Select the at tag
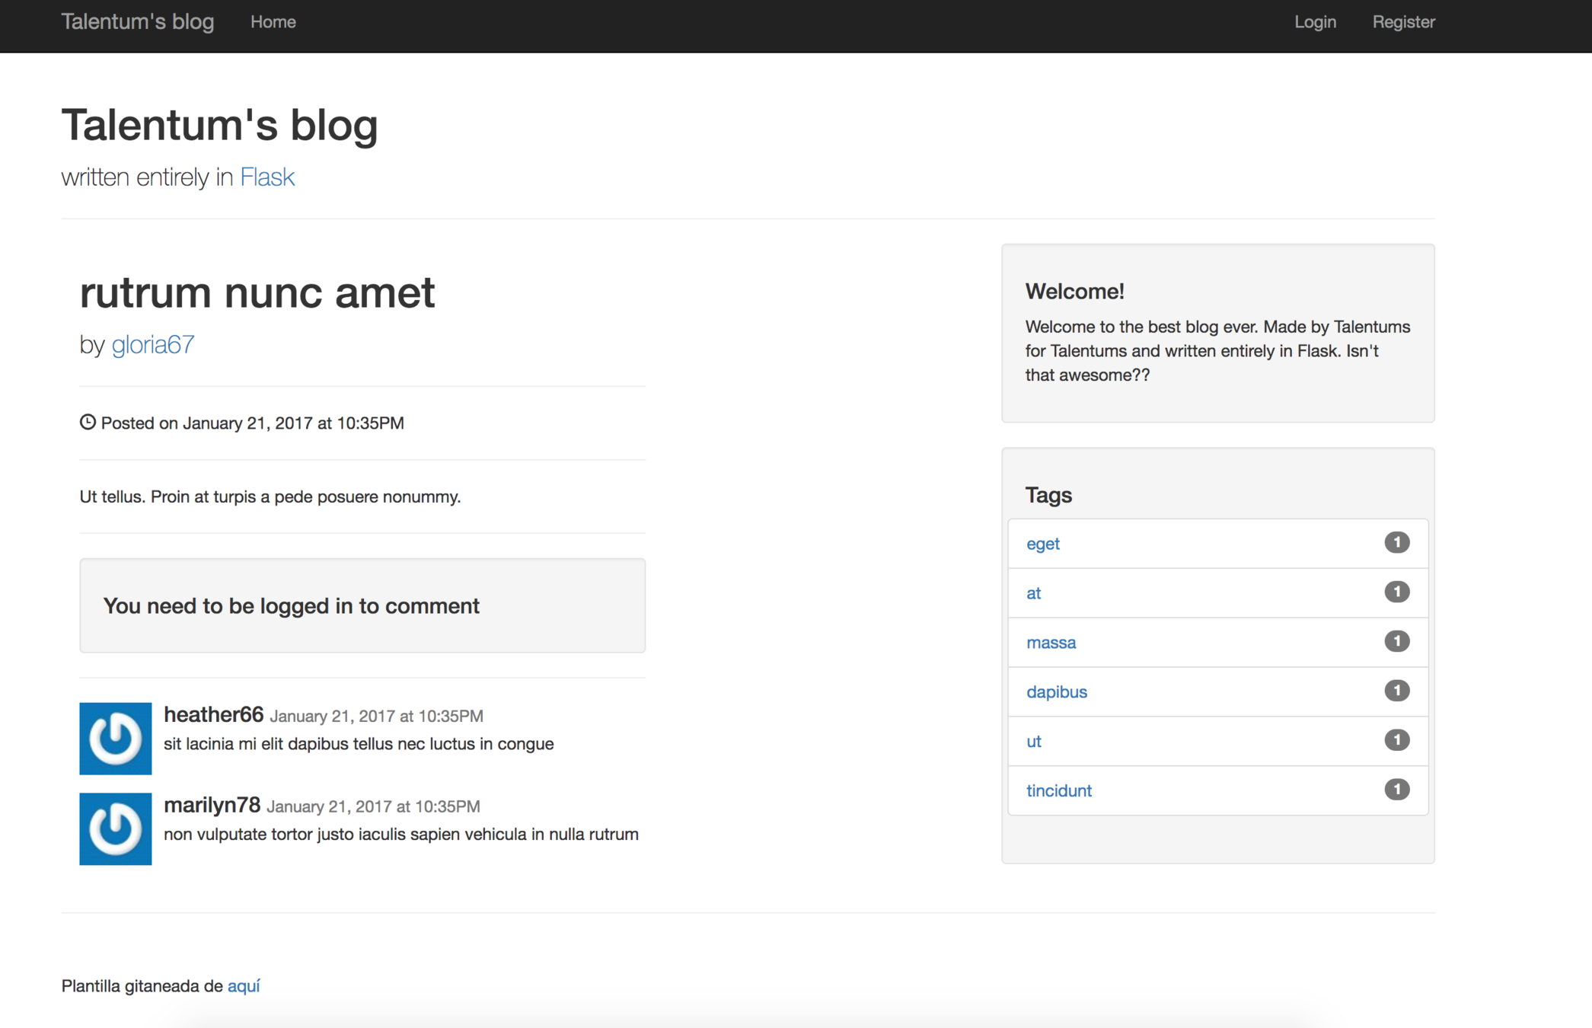Screen dimensions: 1592x1028 coord(1033,593)
